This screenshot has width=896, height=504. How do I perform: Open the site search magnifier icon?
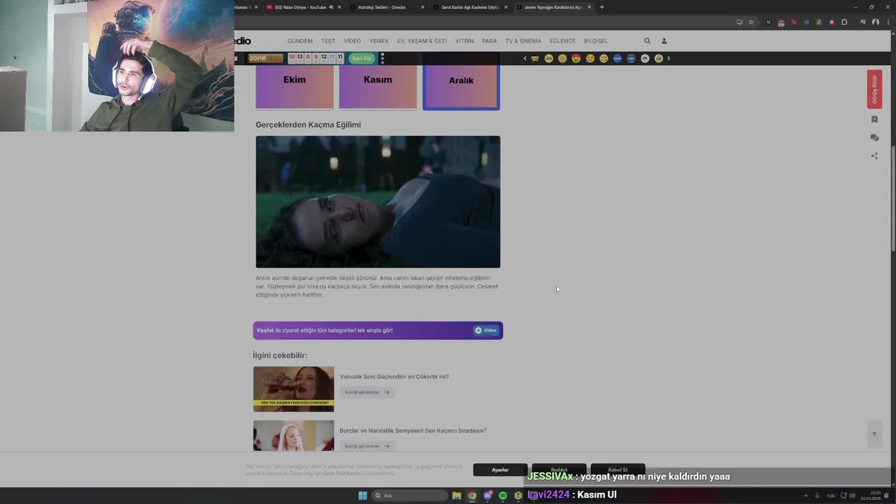[647, 41]
